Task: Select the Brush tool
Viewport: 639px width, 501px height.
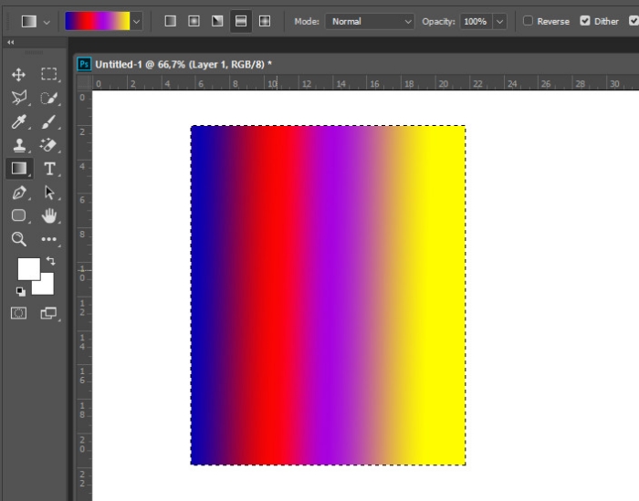Action: click(48, 122)
